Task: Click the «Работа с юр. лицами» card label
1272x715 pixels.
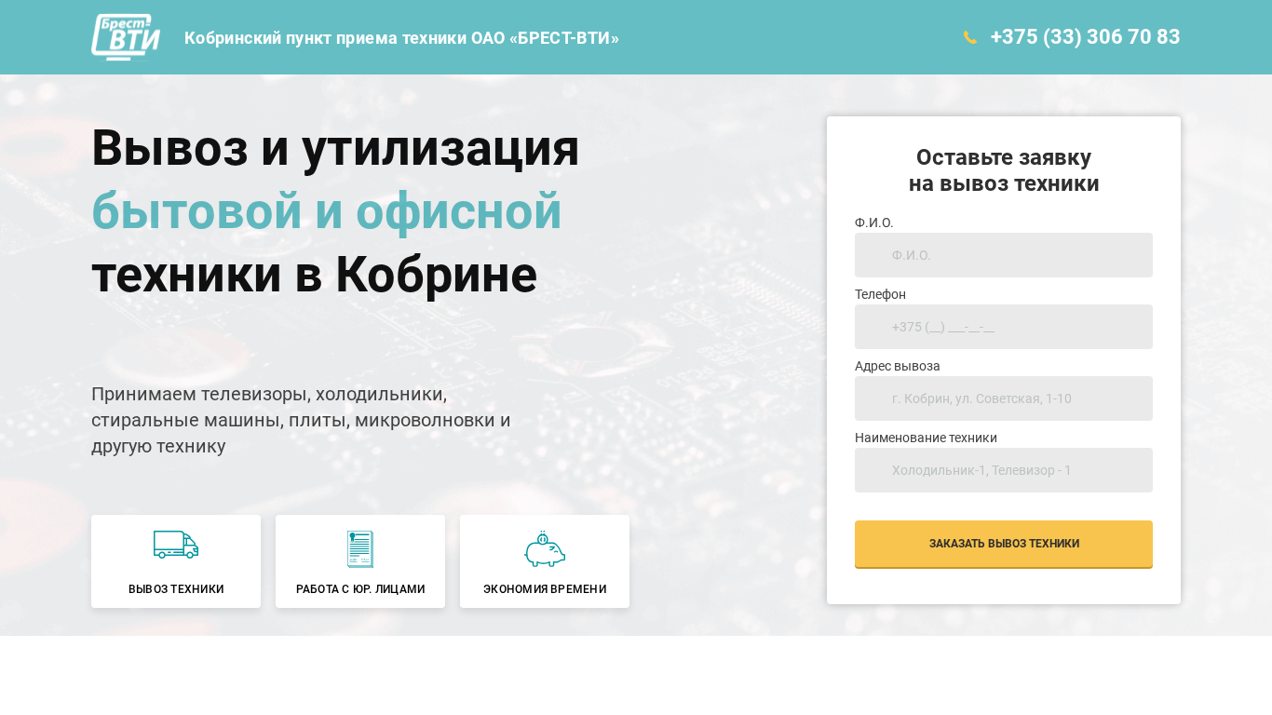Action: click(360, 589)
